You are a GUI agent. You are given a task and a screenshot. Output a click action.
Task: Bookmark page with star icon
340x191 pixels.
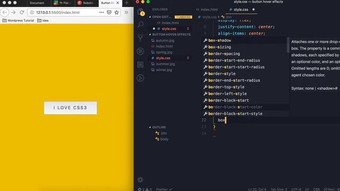[117, 12]
